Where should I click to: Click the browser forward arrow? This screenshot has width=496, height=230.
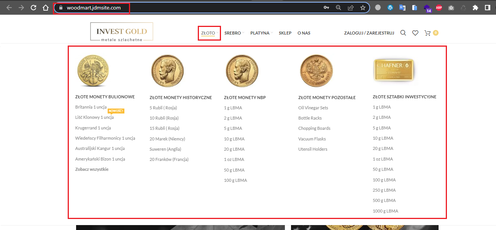21,8
